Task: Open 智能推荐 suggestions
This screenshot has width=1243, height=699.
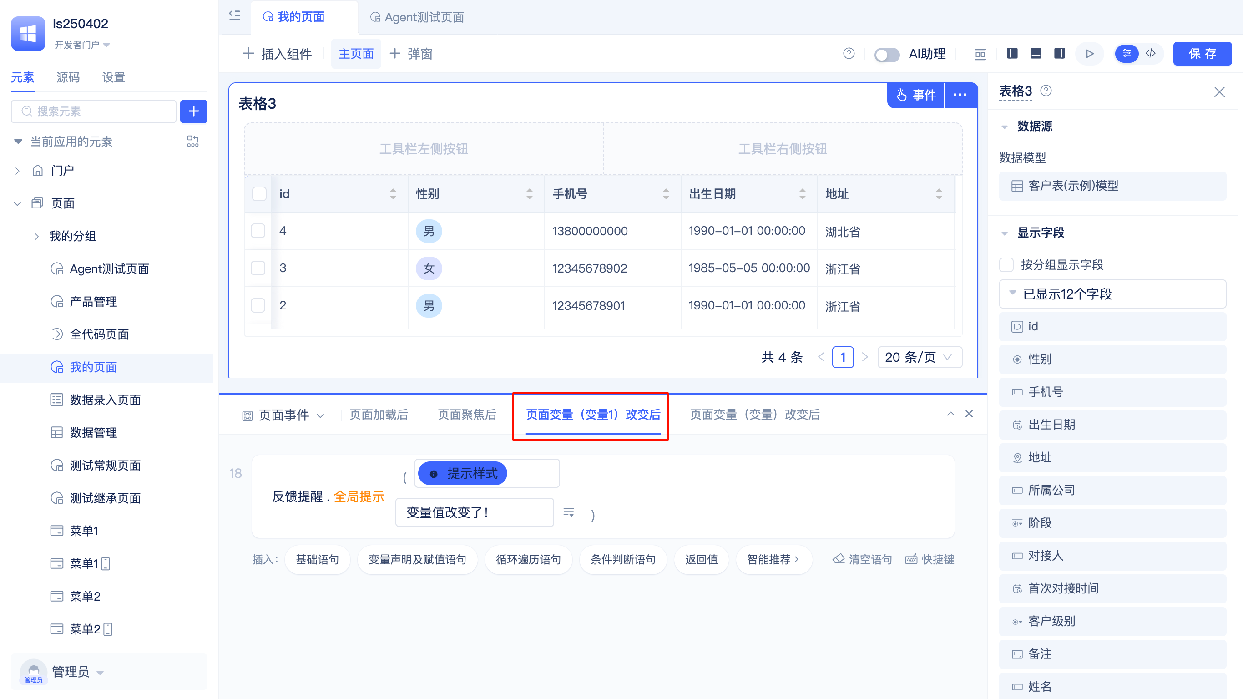Action: [773, 559]
